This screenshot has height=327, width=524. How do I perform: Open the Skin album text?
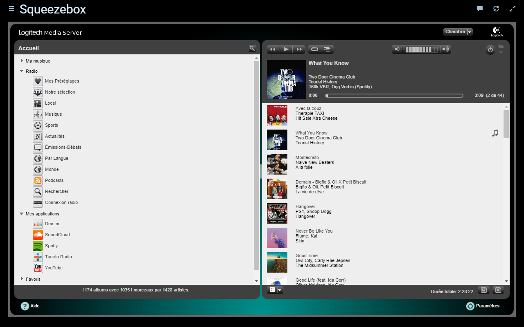tap(300, 241)
